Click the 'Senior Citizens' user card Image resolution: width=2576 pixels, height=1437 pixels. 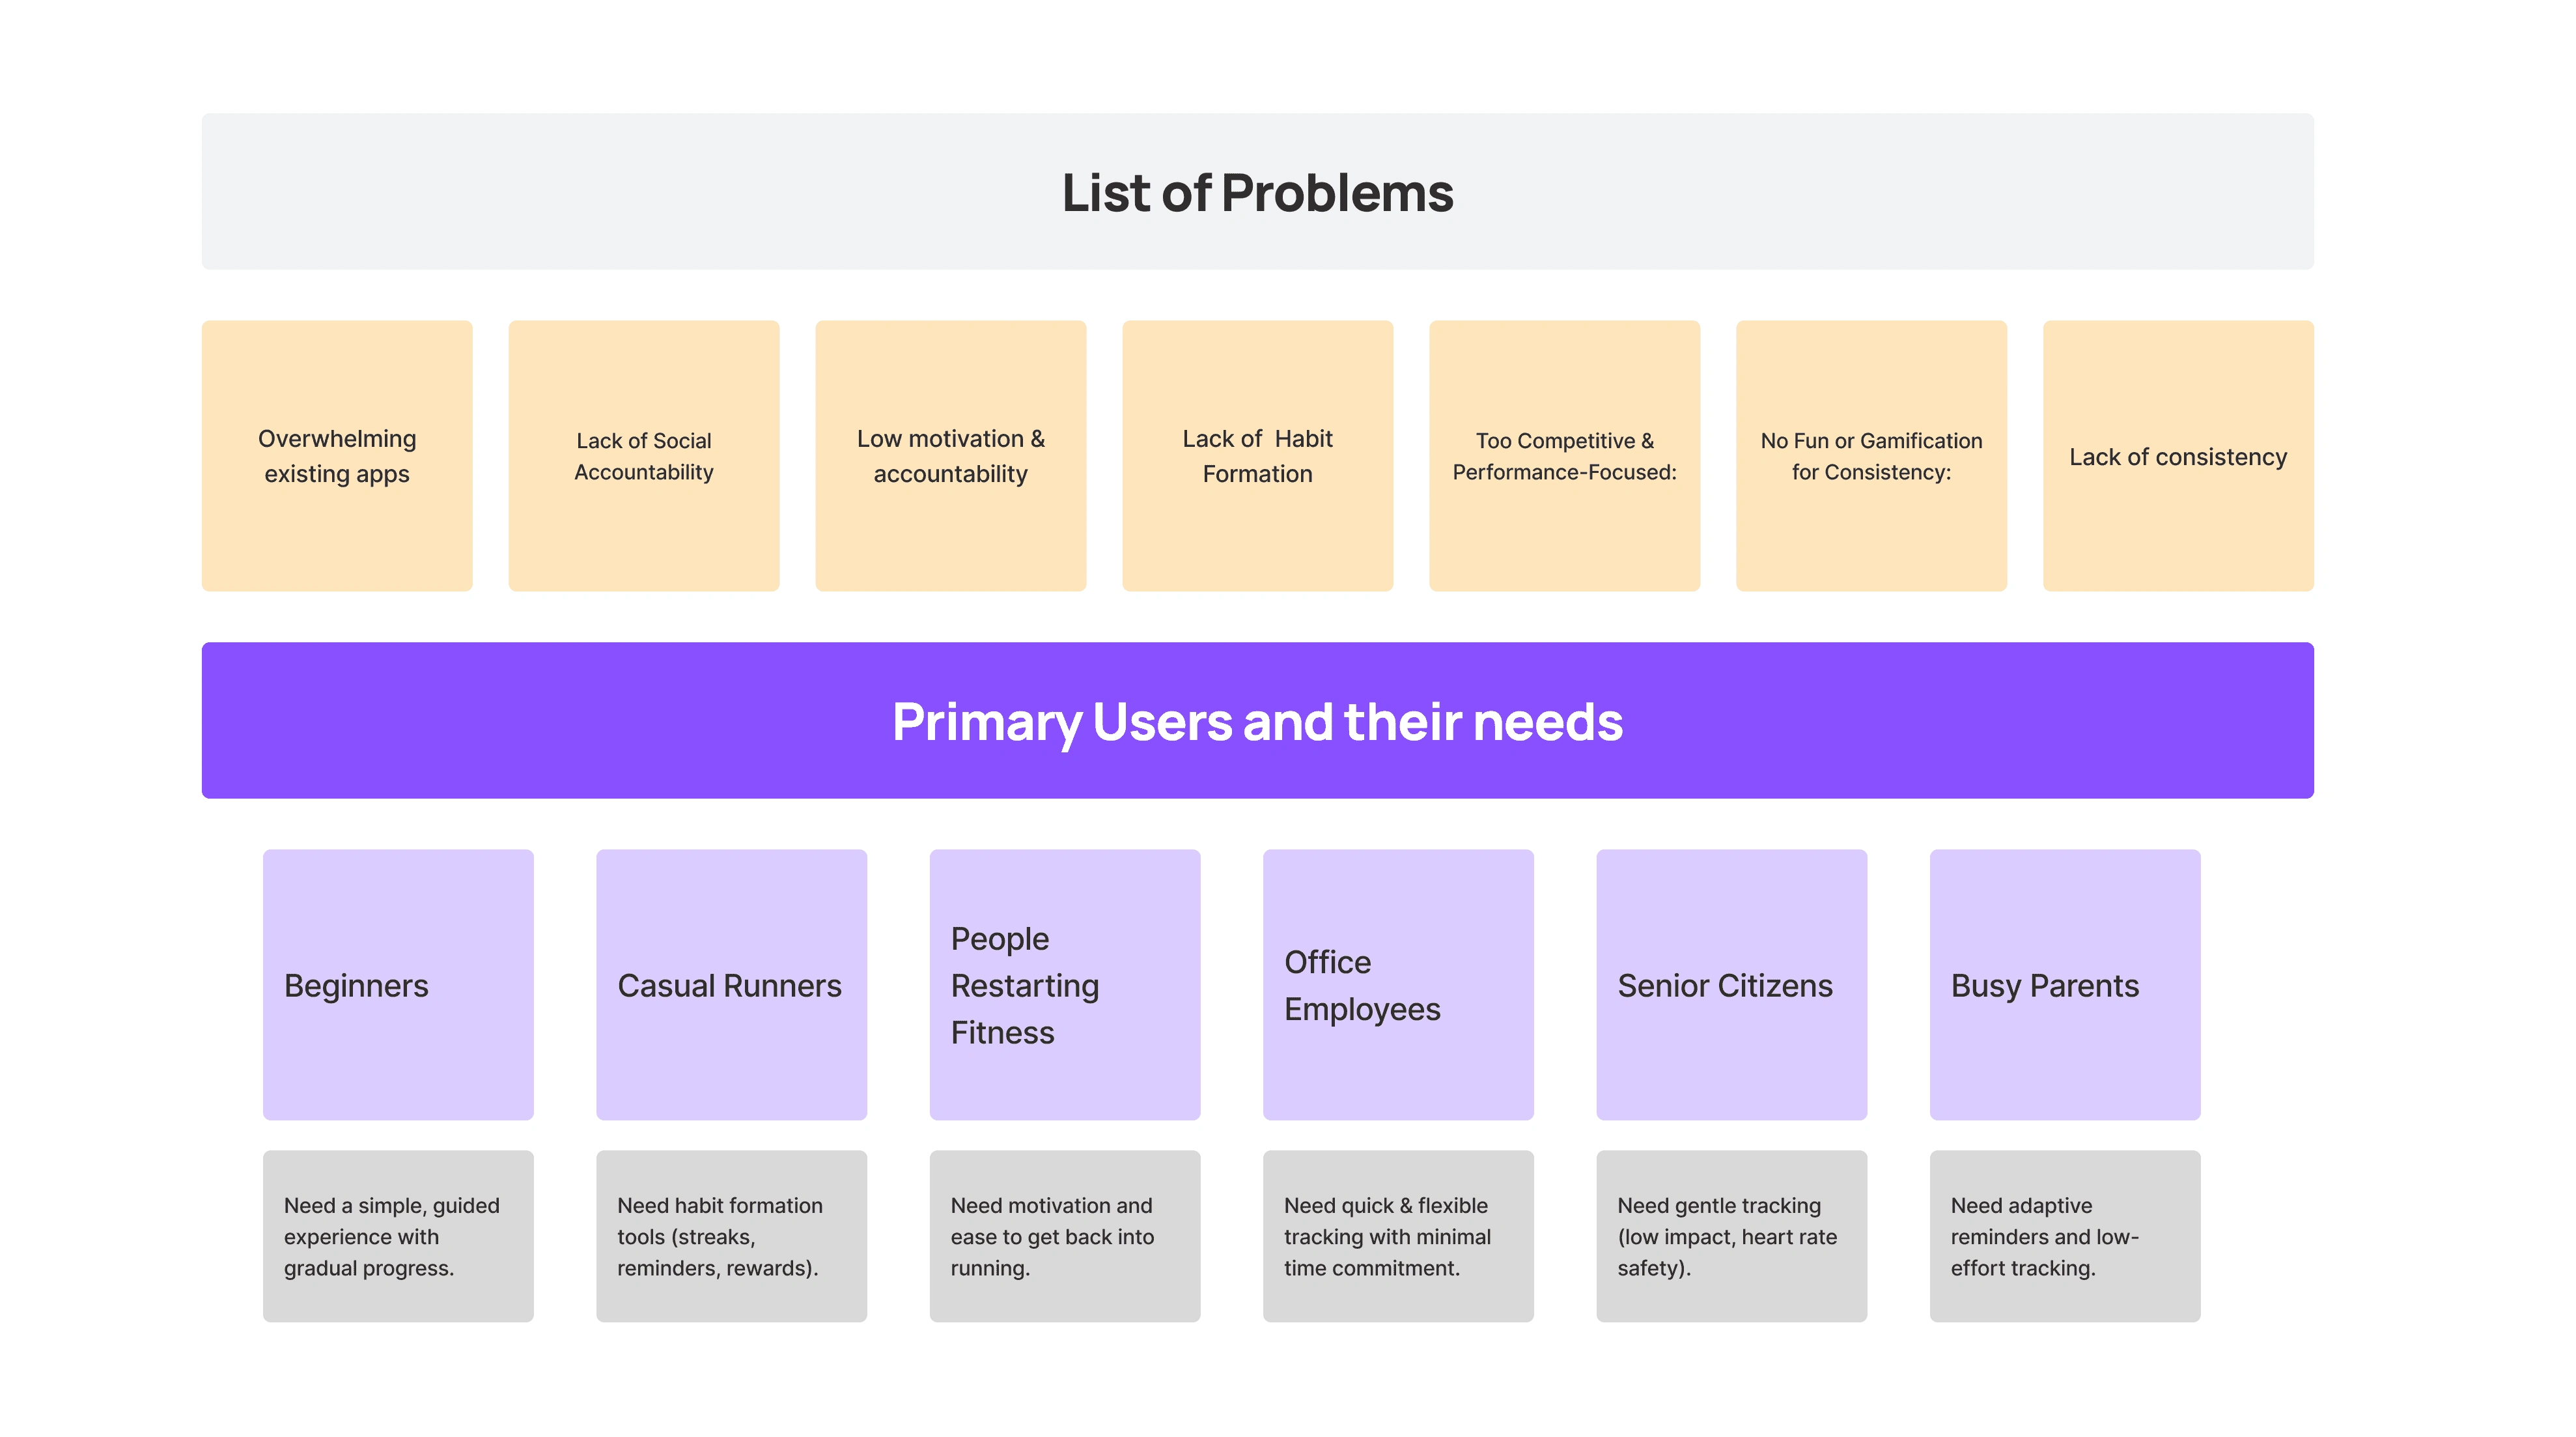click(1731, 985)
